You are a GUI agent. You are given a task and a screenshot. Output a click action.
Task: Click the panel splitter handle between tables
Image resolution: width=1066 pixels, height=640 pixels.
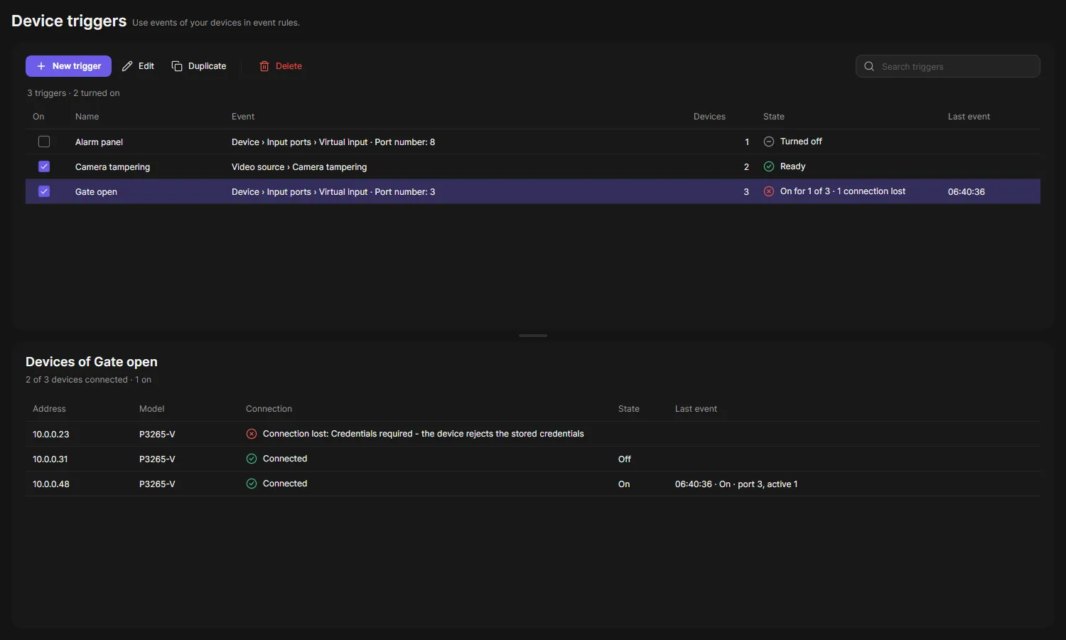533,336
